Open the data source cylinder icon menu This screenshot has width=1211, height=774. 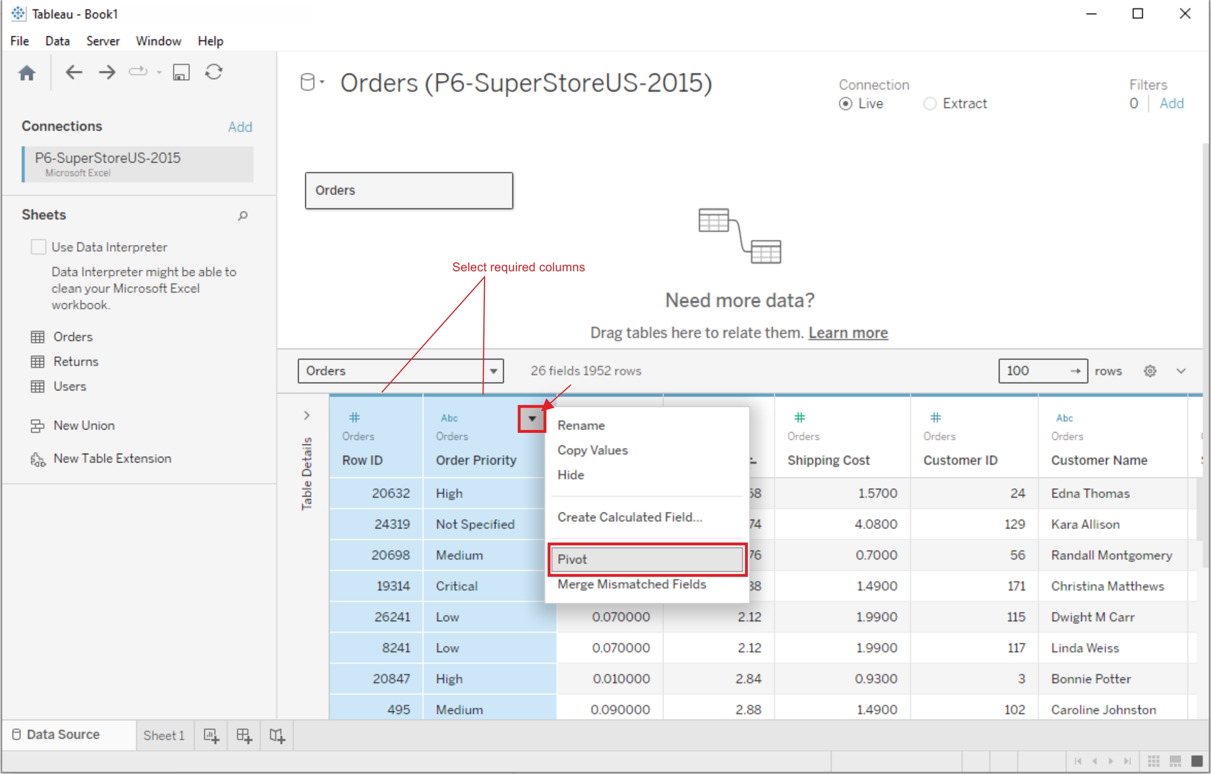(312, 82)
